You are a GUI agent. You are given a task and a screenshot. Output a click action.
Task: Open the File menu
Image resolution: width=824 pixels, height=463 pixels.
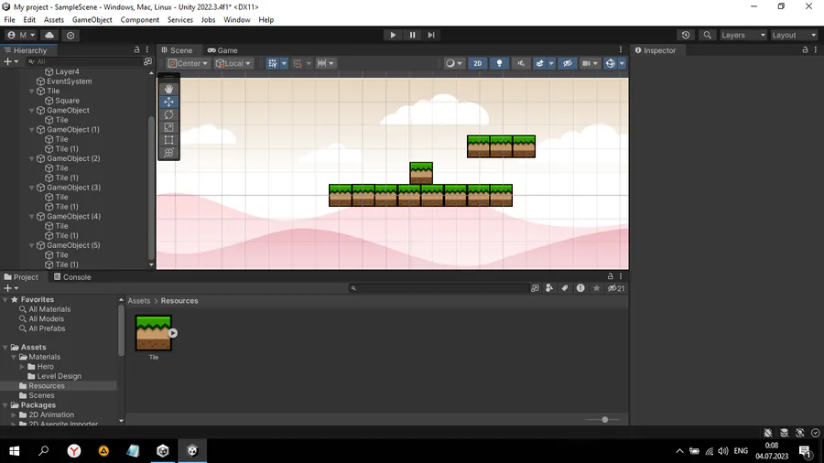[9, 19]
